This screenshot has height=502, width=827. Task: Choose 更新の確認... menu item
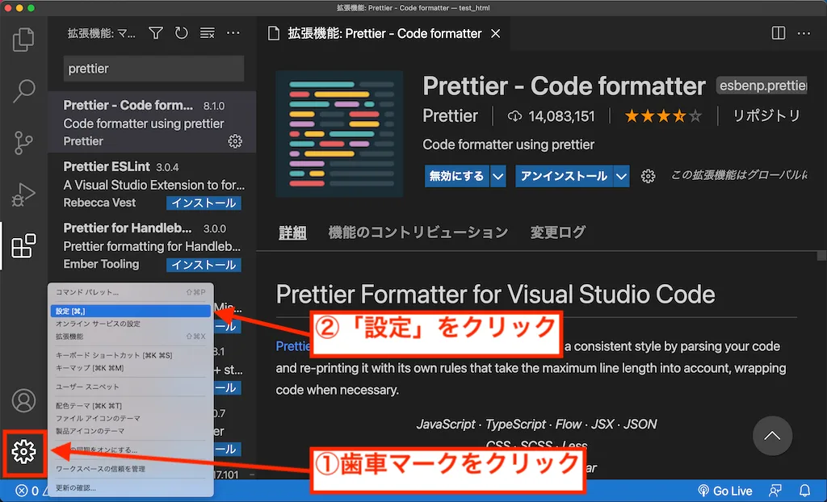pos(130,487)
